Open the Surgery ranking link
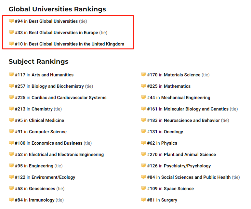The height and width of the screenshot is (209, 251). 169,200
